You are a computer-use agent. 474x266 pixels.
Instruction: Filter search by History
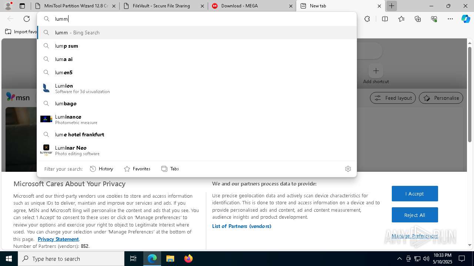(101, 169)
